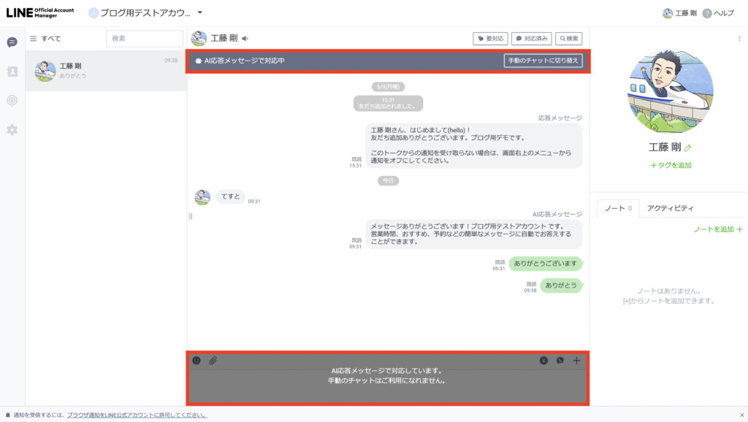Switch to manual chat with 手動のチャットに切り替え
Screen dimensions: 748x422
[x=543, y=61]
